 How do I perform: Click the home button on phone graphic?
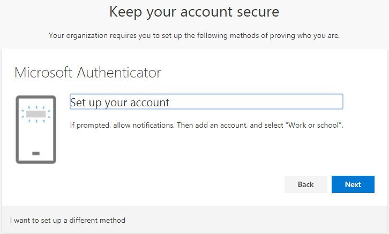click(36, 153)
